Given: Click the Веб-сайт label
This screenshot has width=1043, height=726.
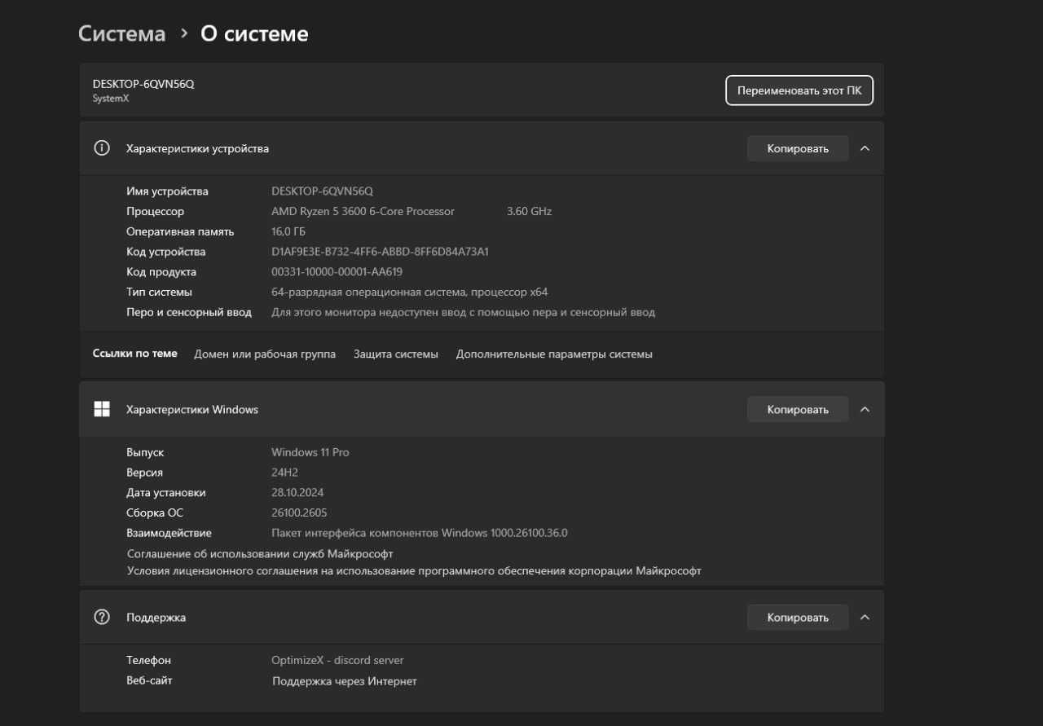Looking at the screenshot, I should tap(149, 680).
